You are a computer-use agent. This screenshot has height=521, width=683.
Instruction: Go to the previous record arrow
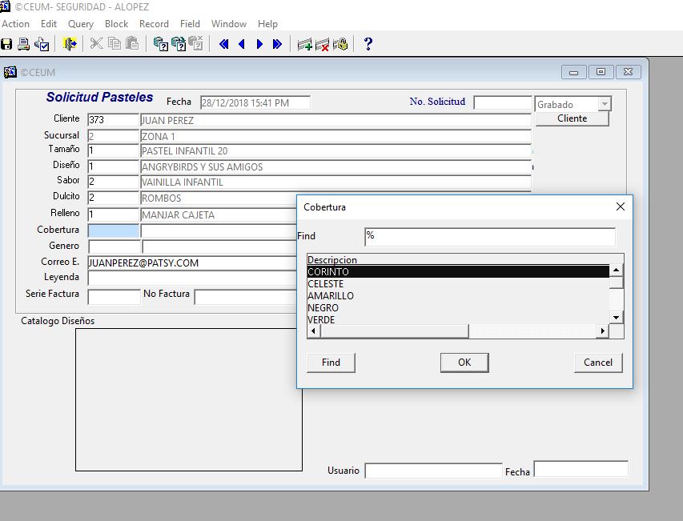[x=242, y=44]
